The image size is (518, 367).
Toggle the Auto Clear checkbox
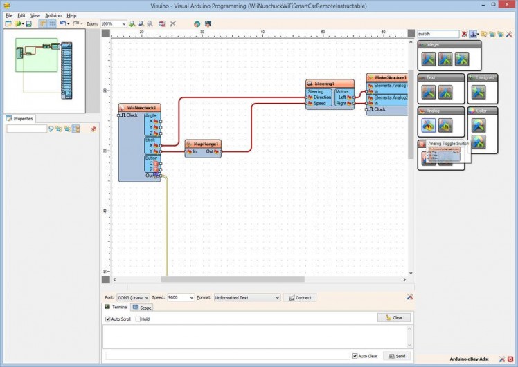click(x=355, y=356)
